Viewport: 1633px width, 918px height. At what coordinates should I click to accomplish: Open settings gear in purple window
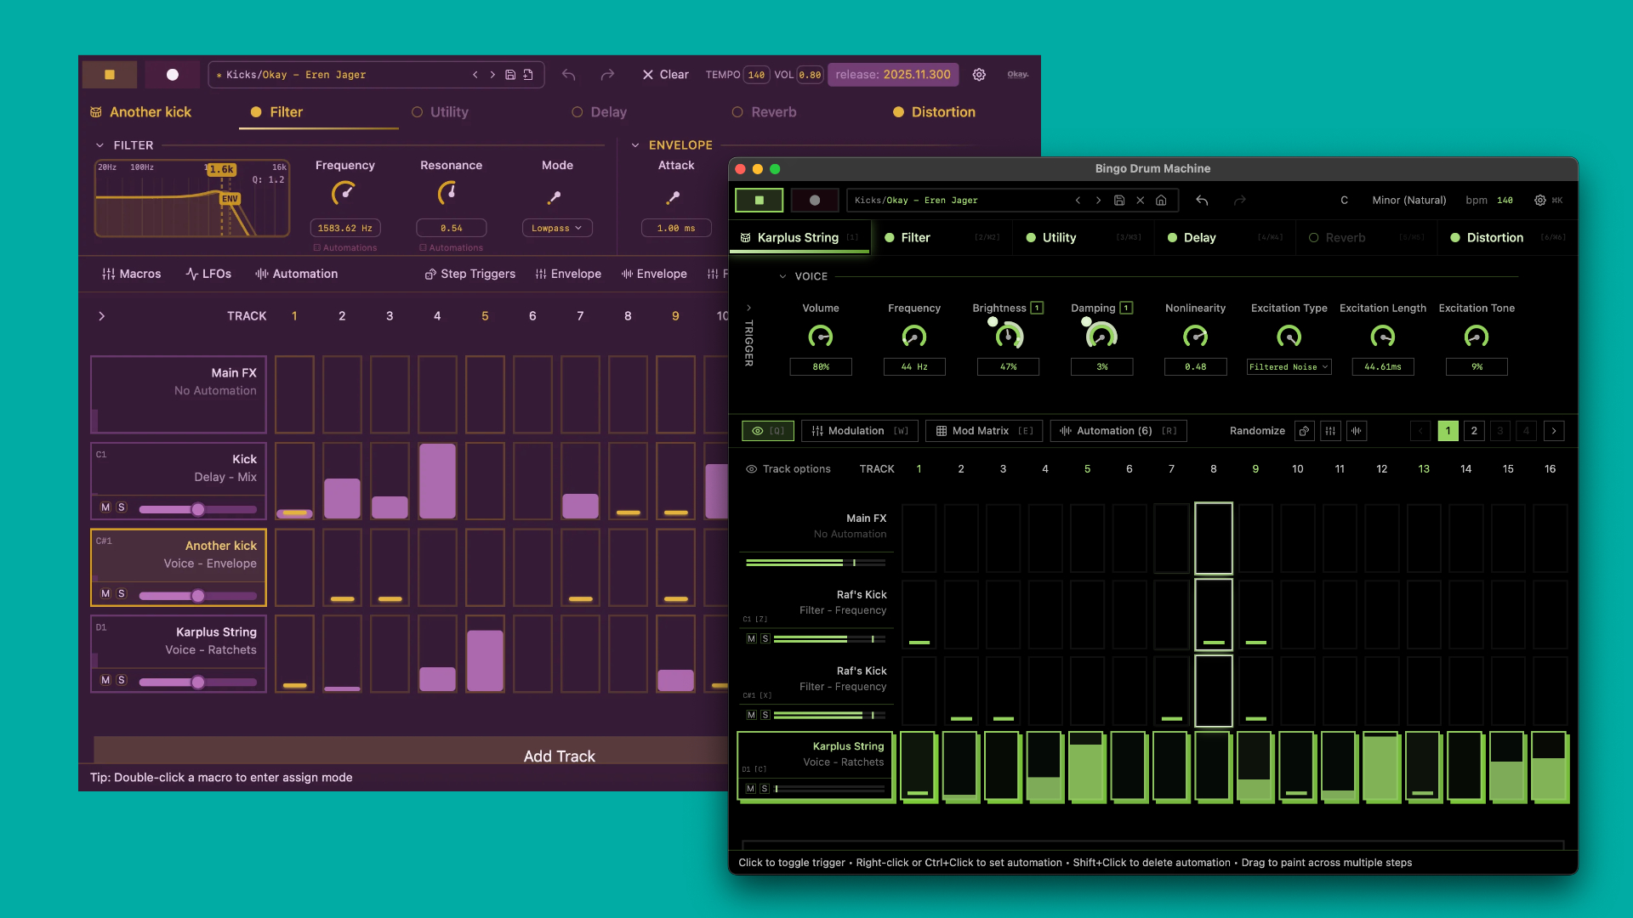point(979,75)
